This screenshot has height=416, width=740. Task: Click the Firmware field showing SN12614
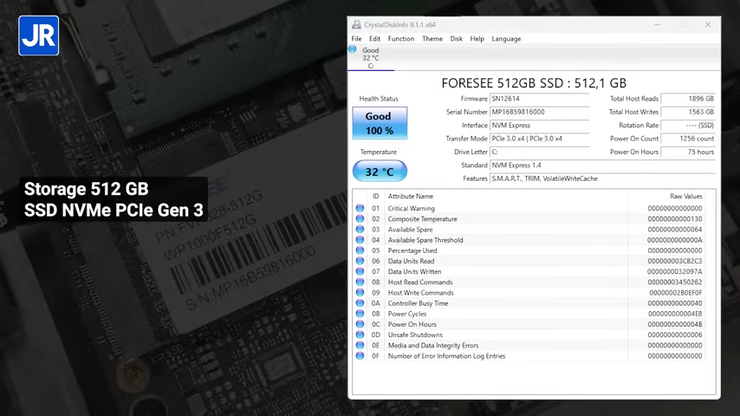[539, 99]
